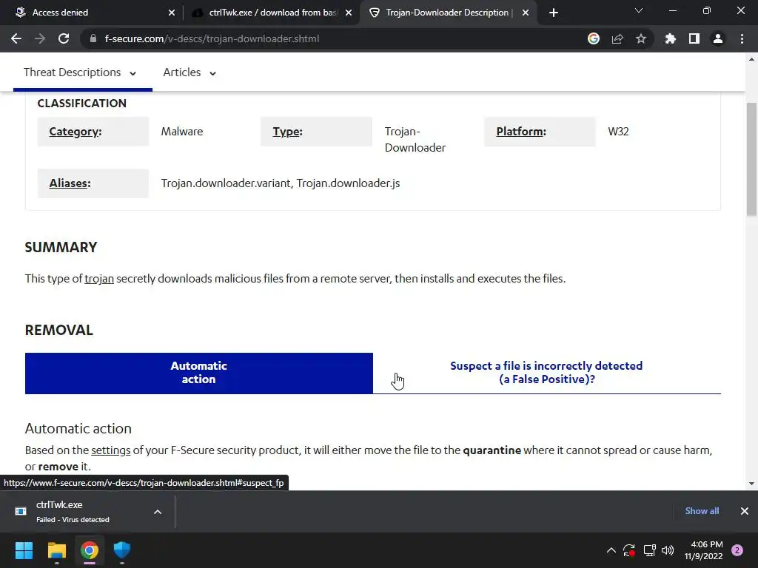Click the address bar URL

click(212, 38)
